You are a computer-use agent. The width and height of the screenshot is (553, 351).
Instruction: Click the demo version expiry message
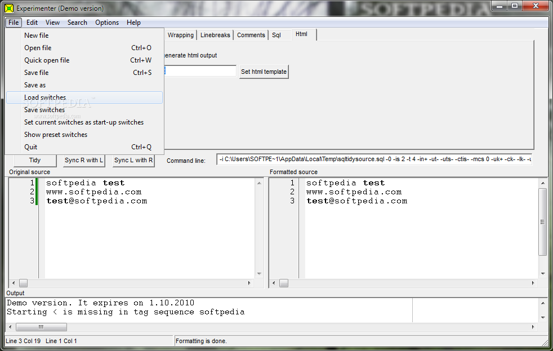coord(100,303)
